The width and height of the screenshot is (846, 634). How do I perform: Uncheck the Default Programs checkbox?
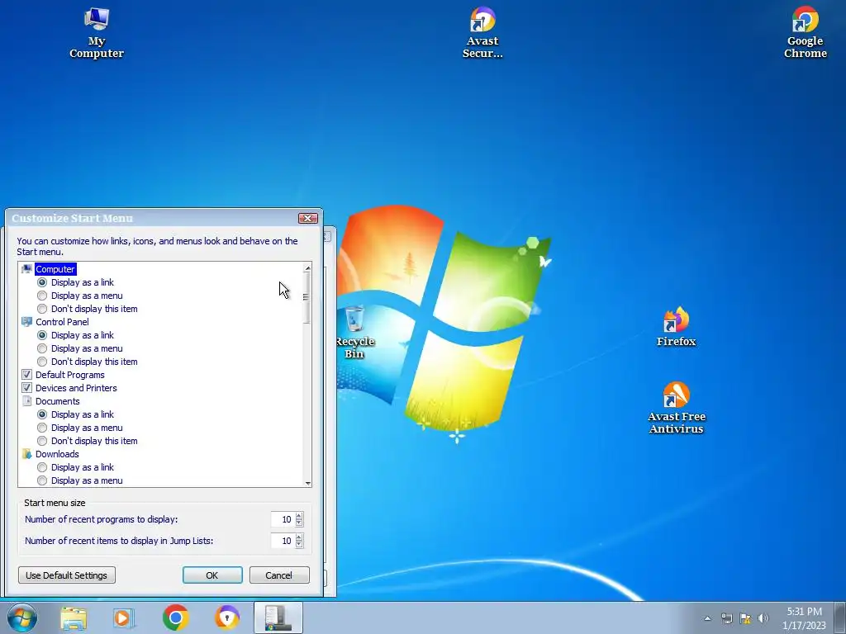27,375
